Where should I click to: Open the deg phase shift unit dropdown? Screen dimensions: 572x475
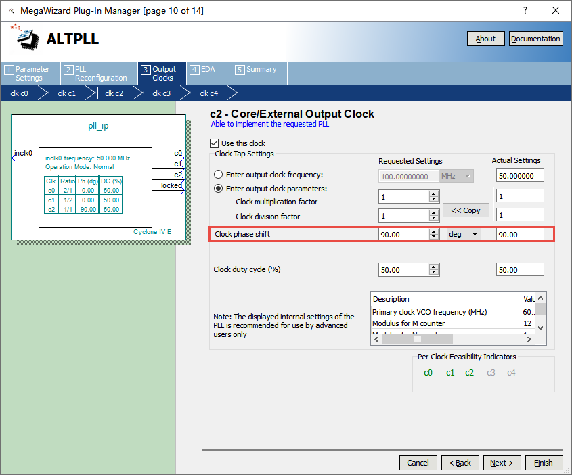pos(464,234)
